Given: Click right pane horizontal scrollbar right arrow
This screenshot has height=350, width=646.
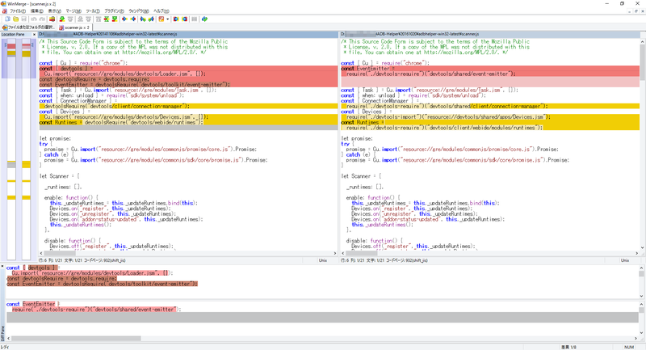Looking at the screenshot, I should (x=637, y=253).
